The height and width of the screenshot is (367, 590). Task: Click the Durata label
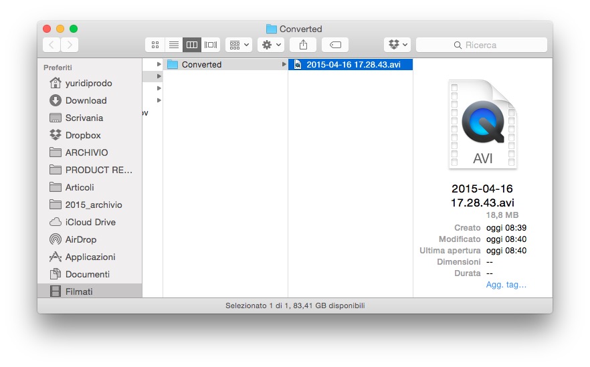point(468,273)
